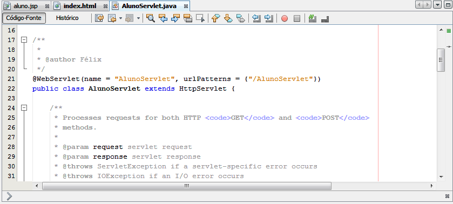Click the Find Selection magnifier icon

coord(150,18)
